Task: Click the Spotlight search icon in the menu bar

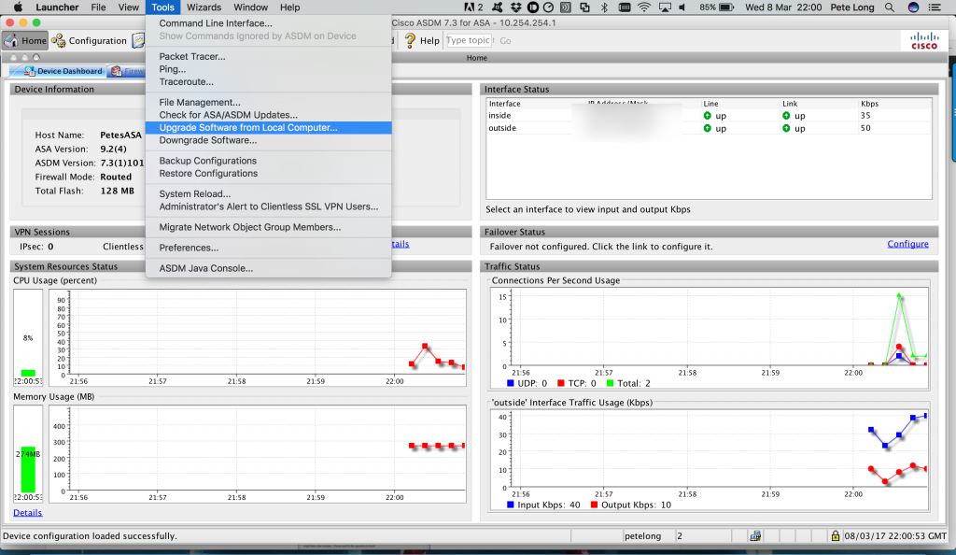Action: tap(888, 7)
